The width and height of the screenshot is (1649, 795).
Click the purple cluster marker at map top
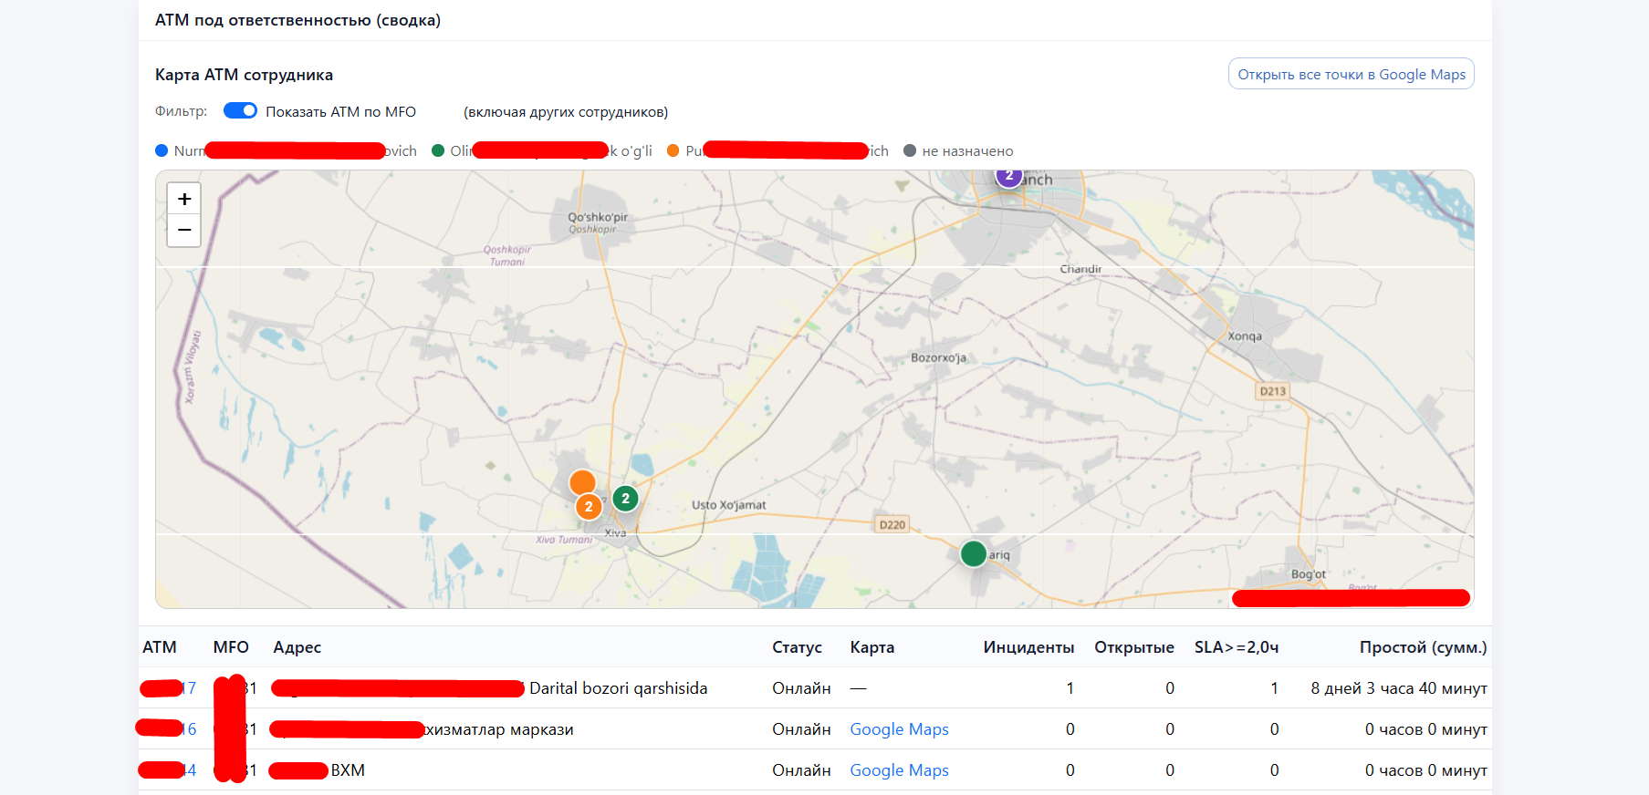pyautogui.click(x=1008, y=176)
